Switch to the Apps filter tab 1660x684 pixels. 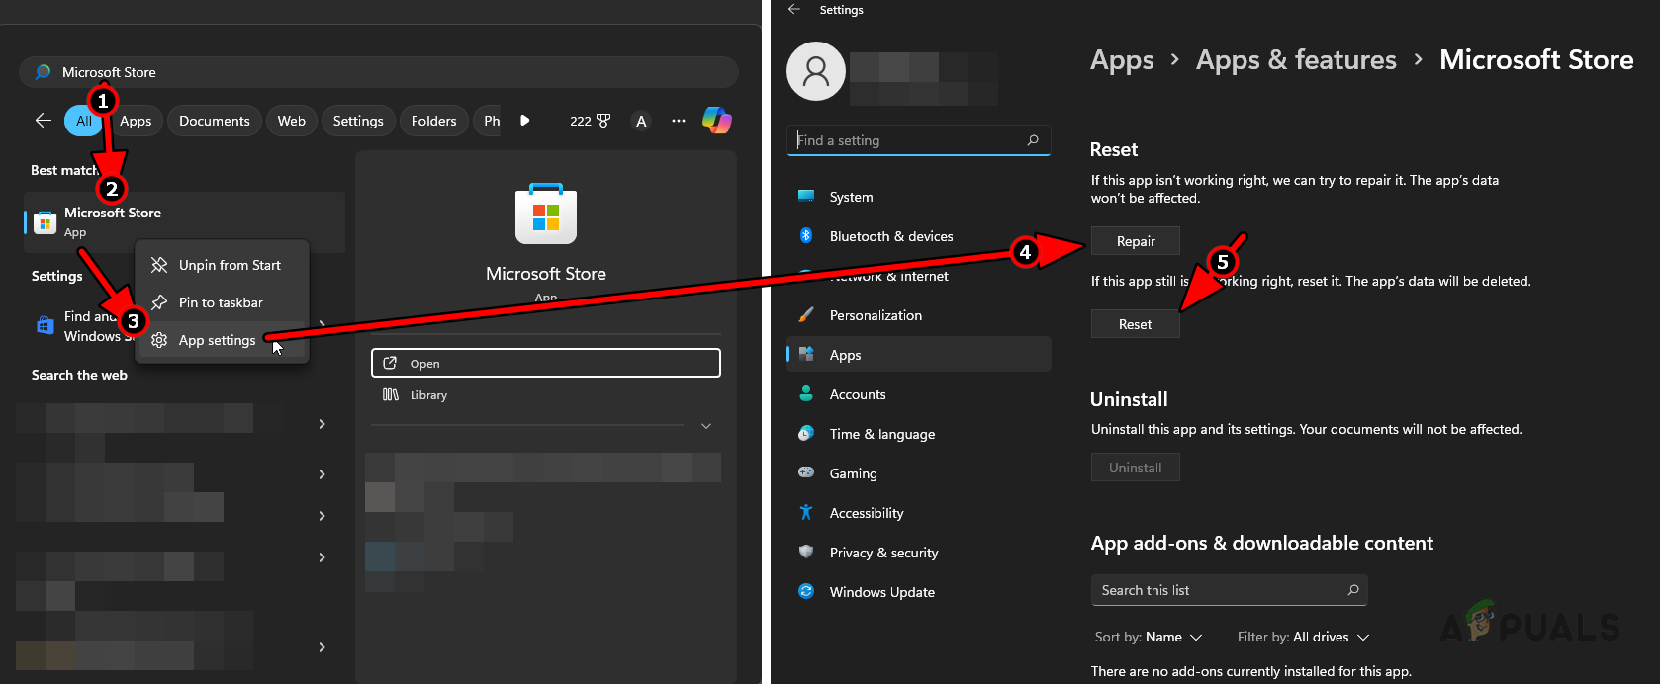tap(136, 121)
